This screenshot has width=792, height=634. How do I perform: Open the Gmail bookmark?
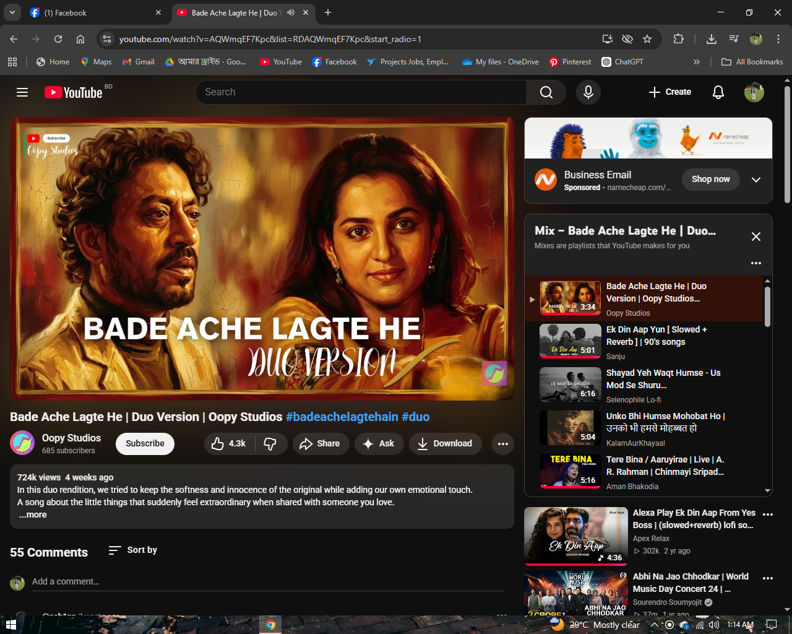coord(139,62)
